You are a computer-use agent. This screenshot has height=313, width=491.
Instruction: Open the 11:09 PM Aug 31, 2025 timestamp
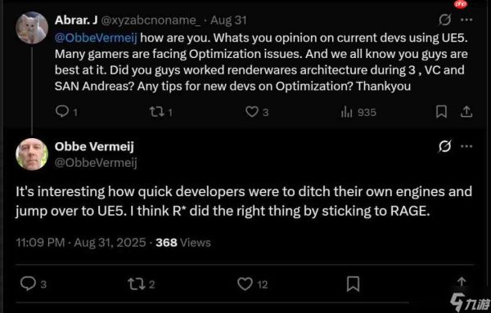pyautogui.click(x=81, y=243)
